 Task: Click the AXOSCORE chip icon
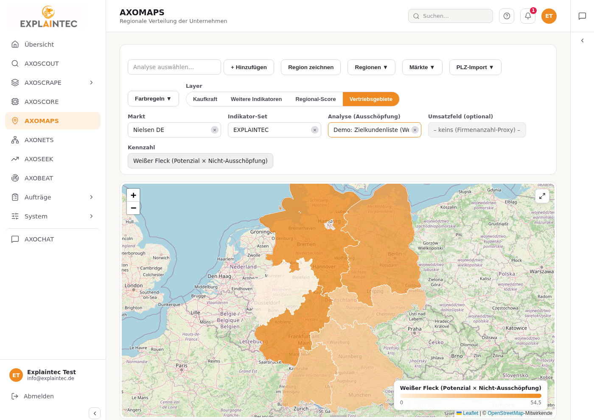click(x=15, y=102)
